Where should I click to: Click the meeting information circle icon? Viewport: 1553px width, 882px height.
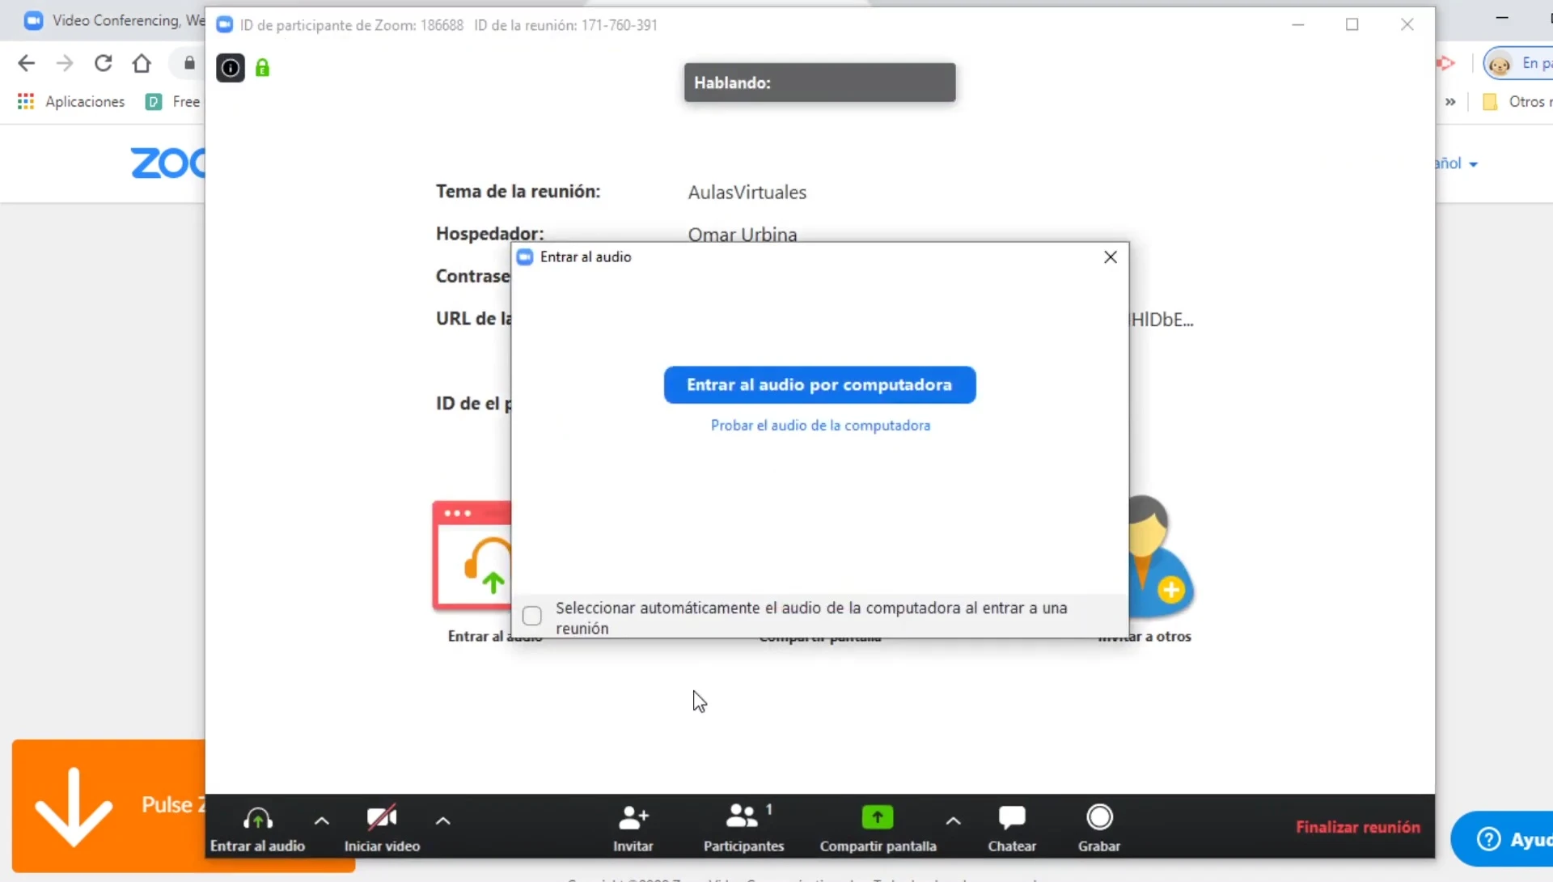pyautogui.click(x=231, y=68)
